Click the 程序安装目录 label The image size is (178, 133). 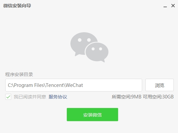pyautogui.click(x=19, y=74)
